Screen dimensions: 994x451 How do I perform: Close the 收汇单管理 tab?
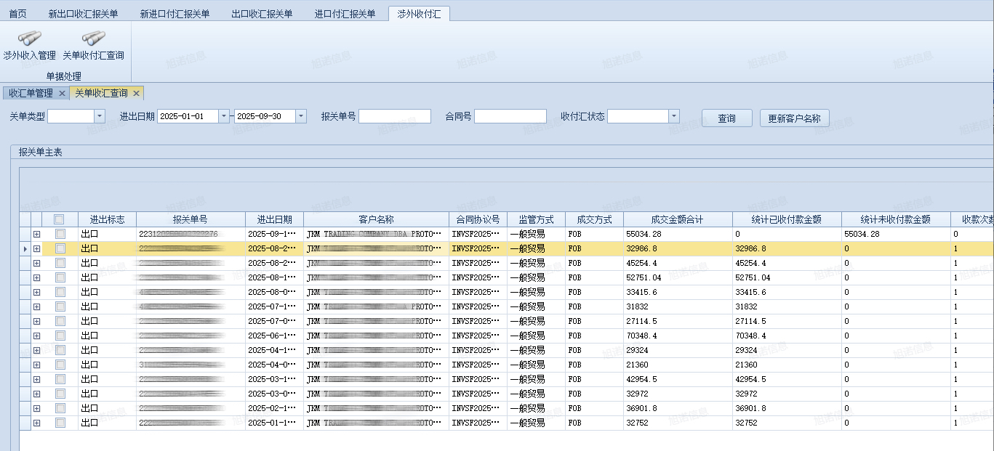(62, 94)
